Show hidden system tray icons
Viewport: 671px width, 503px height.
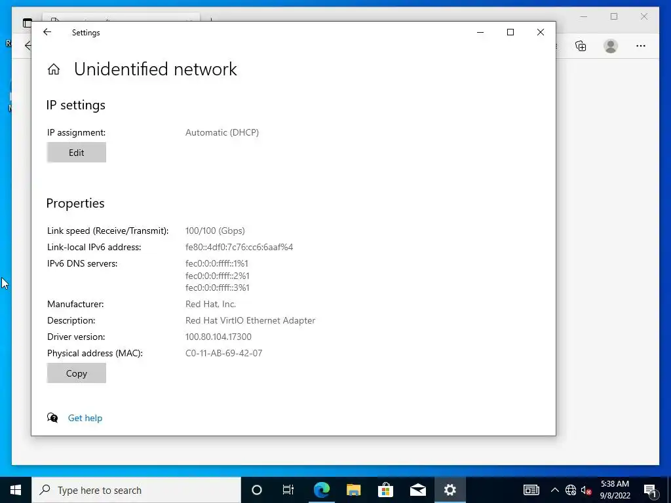pyautogui.click(x=554, y=490)
